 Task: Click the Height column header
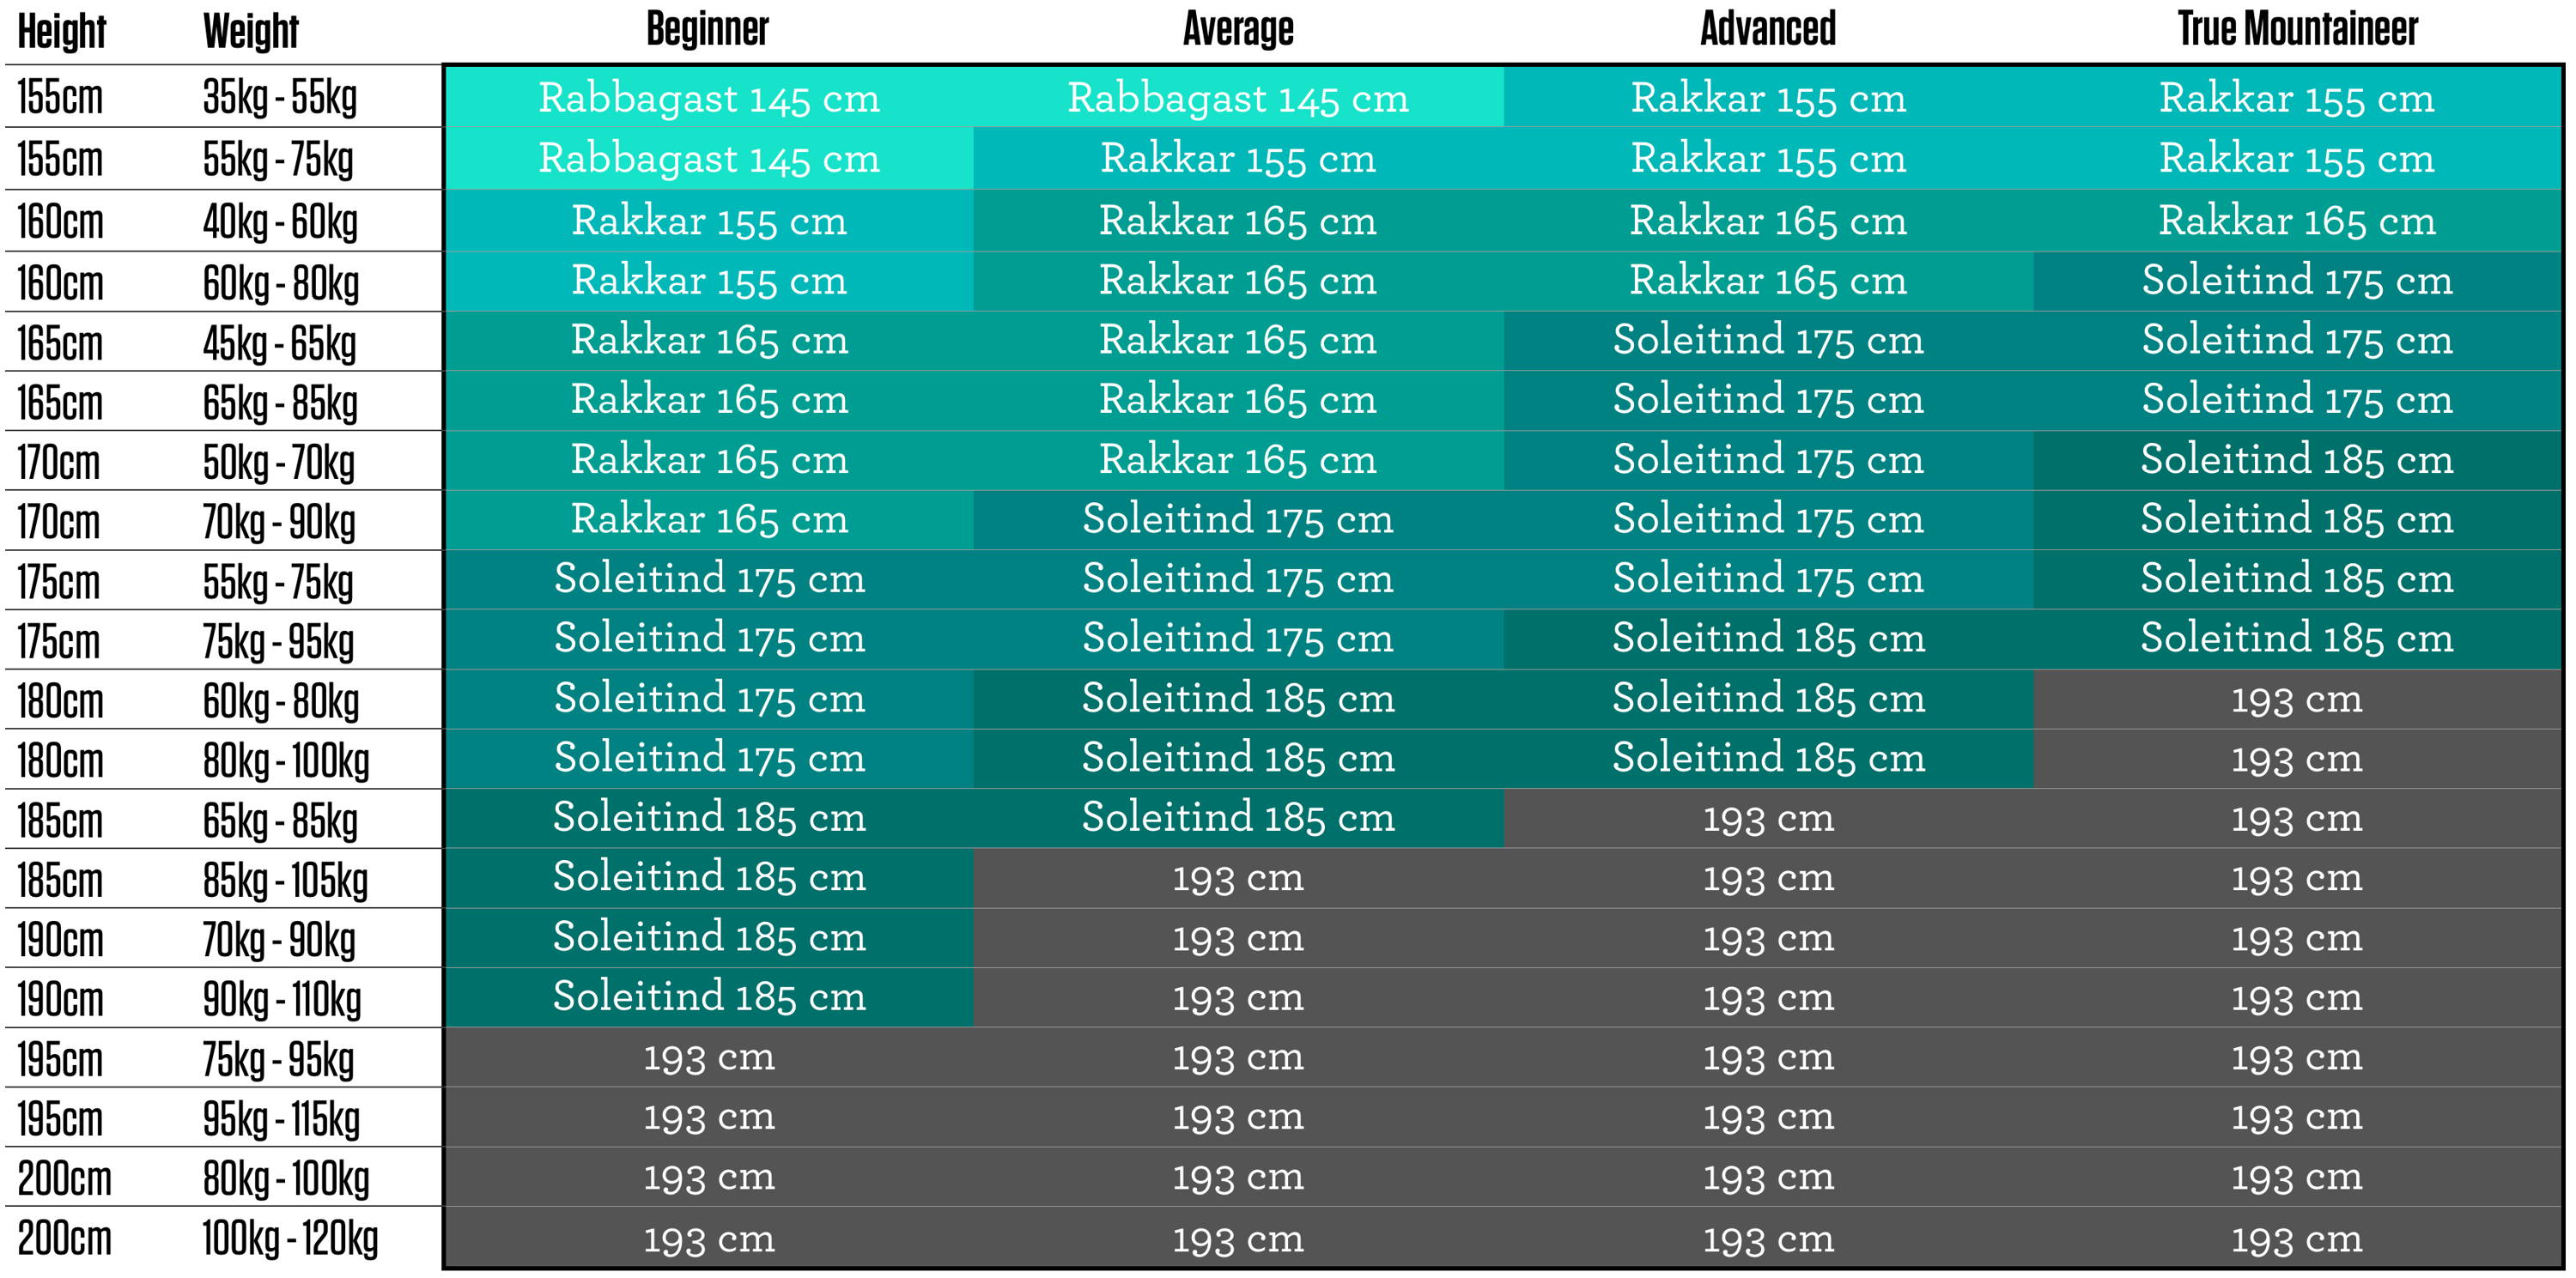tap(62, 31)
